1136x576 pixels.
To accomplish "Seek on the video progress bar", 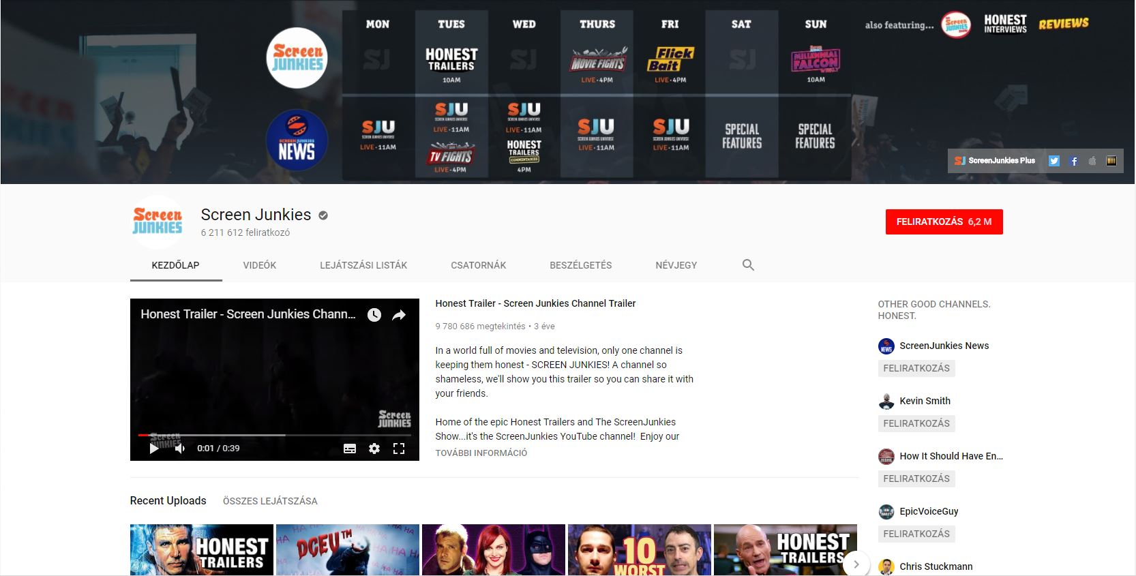I will [275, 435].
